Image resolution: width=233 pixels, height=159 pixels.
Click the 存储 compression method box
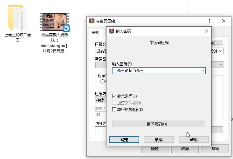[x=101, y=100]
